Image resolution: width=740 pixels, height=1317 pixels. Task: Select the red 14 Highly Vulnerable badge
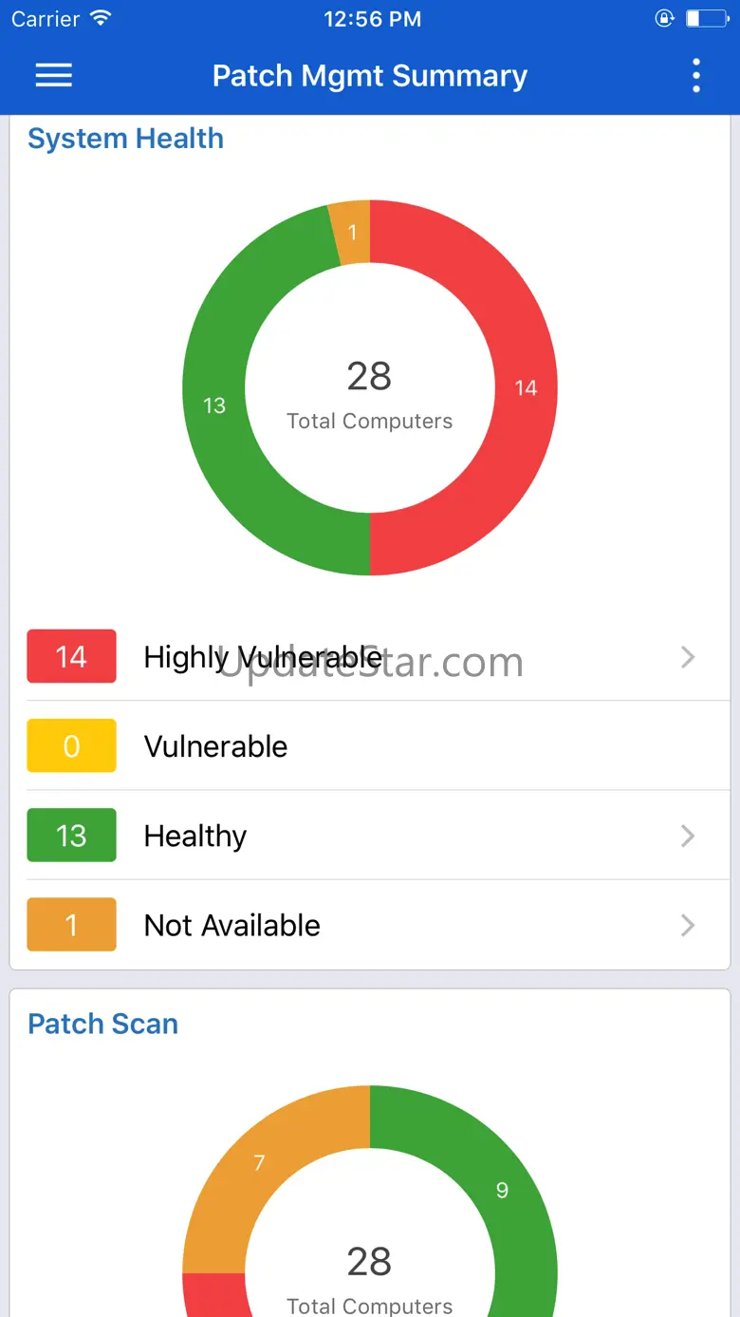[71, 657]
